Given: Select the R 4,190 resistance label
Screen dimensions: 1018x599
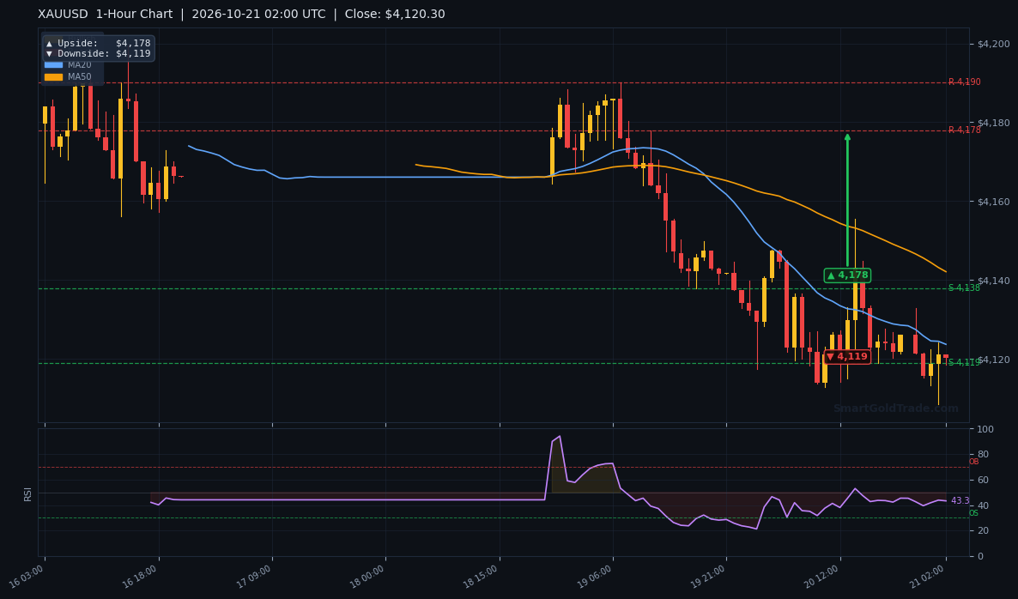Looking at the screenshot, I should point(964,82).
